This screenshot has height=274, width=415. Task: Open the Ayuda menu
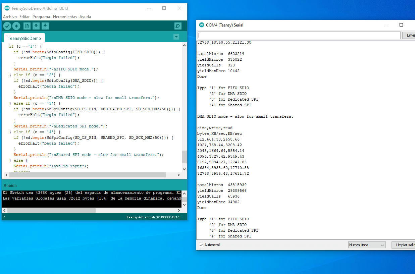[85, 17]
